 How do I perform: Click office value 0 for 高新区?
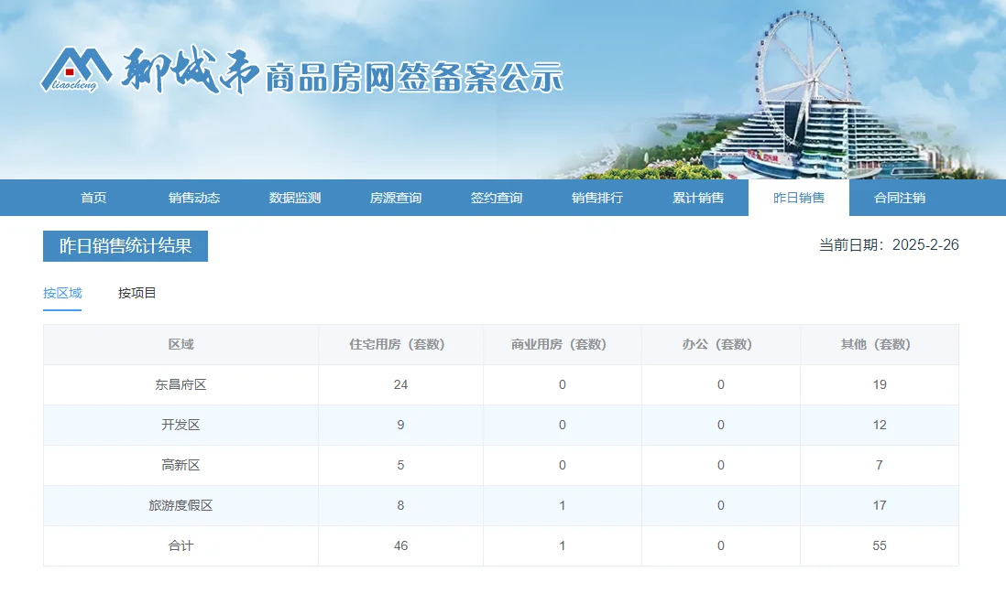721,466
